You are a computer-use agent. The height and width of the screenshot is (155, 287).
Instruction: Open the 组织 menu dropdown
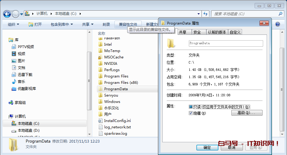click(13, 25)
